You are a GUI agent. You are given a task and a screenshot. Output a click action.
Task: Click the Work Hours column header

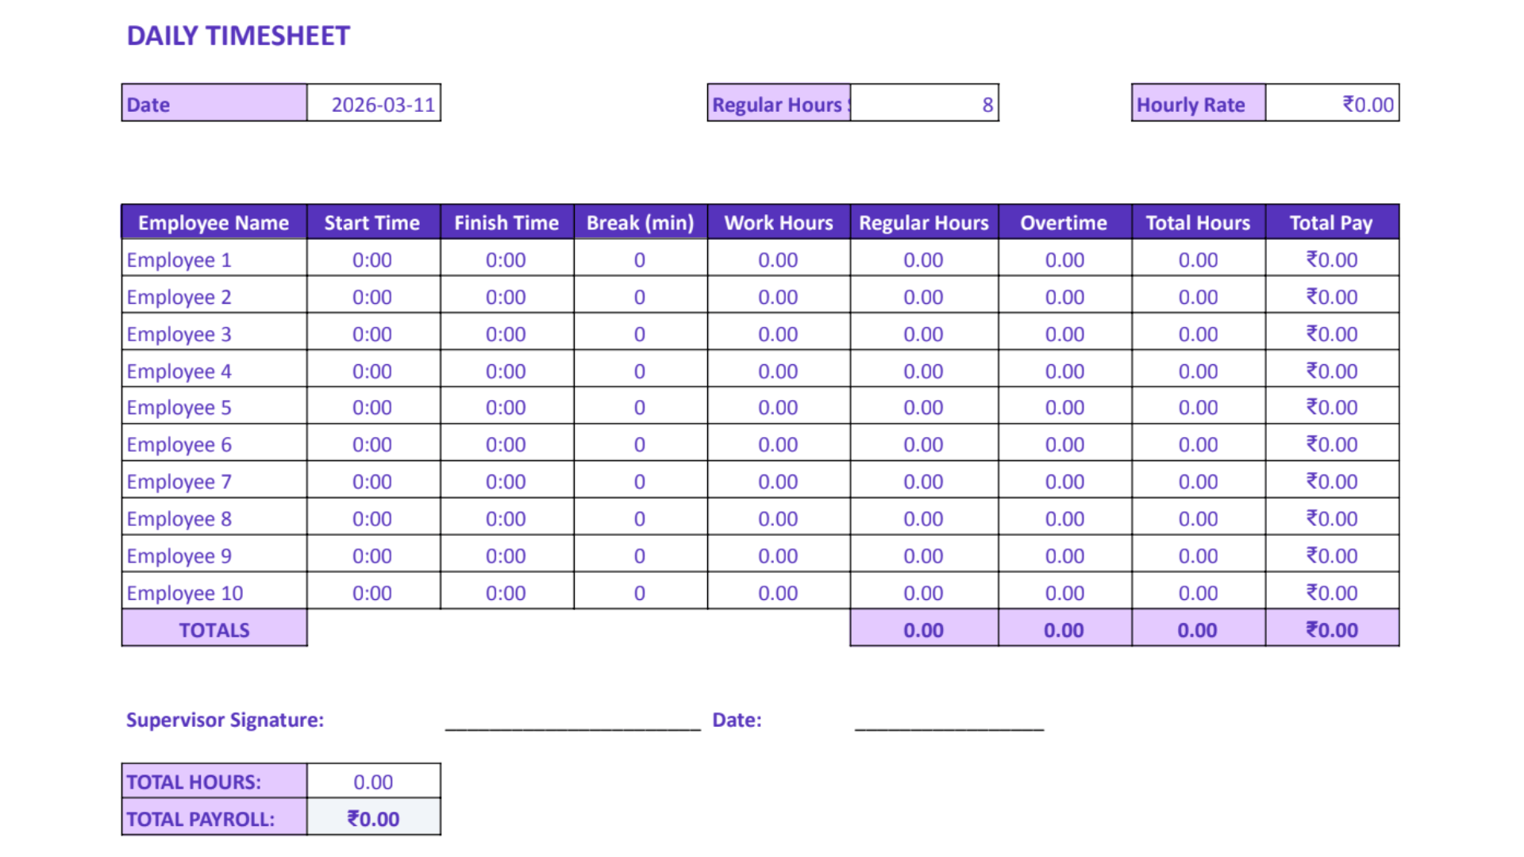[x=778, y=222]
